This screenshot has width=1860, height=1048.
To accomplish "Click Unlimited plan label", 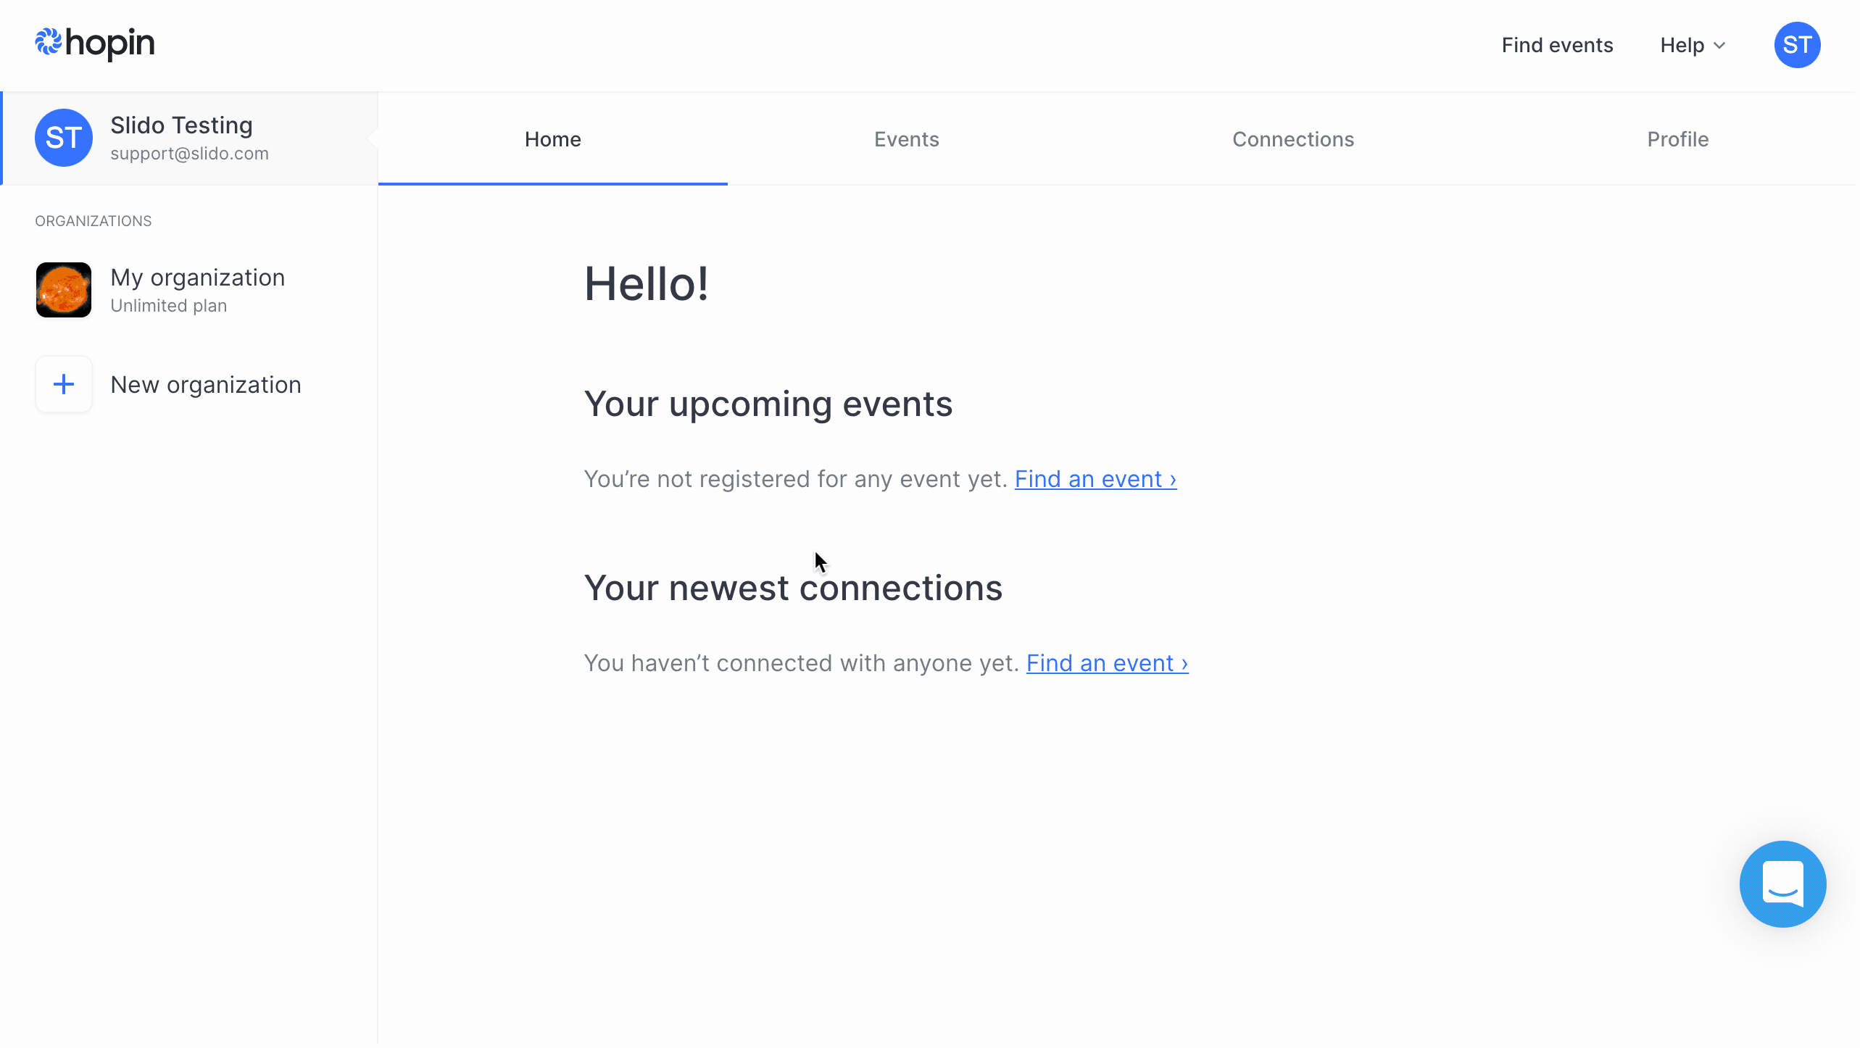I will coord(169,306).
